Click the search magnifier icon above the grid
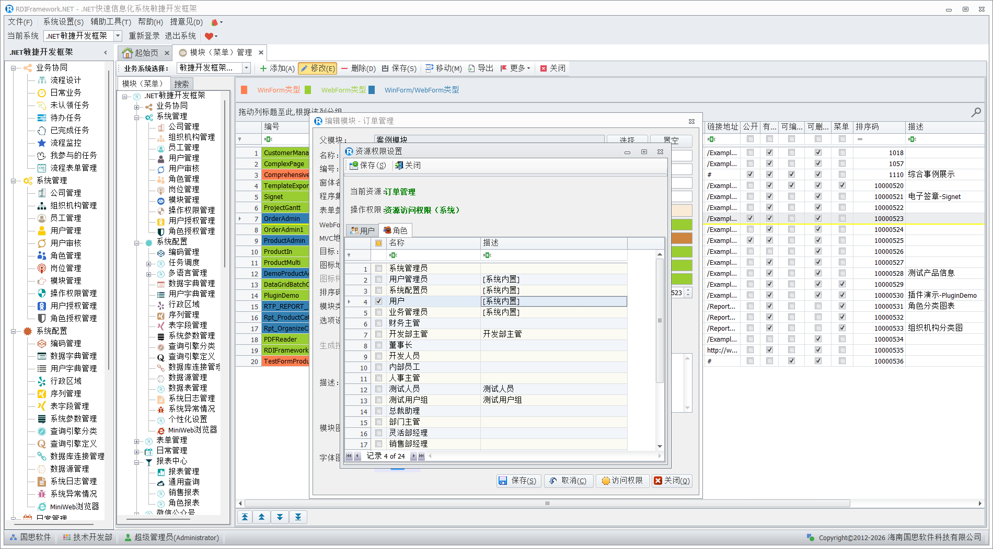Image resolution: width=993 pixels, height=549 pixels. 975,112
